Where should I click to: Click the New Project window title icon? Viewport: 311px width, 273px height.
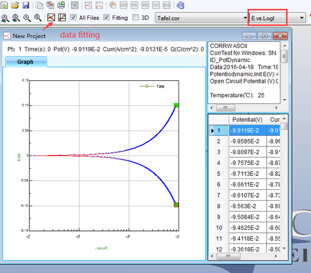(x=7, y=36)
